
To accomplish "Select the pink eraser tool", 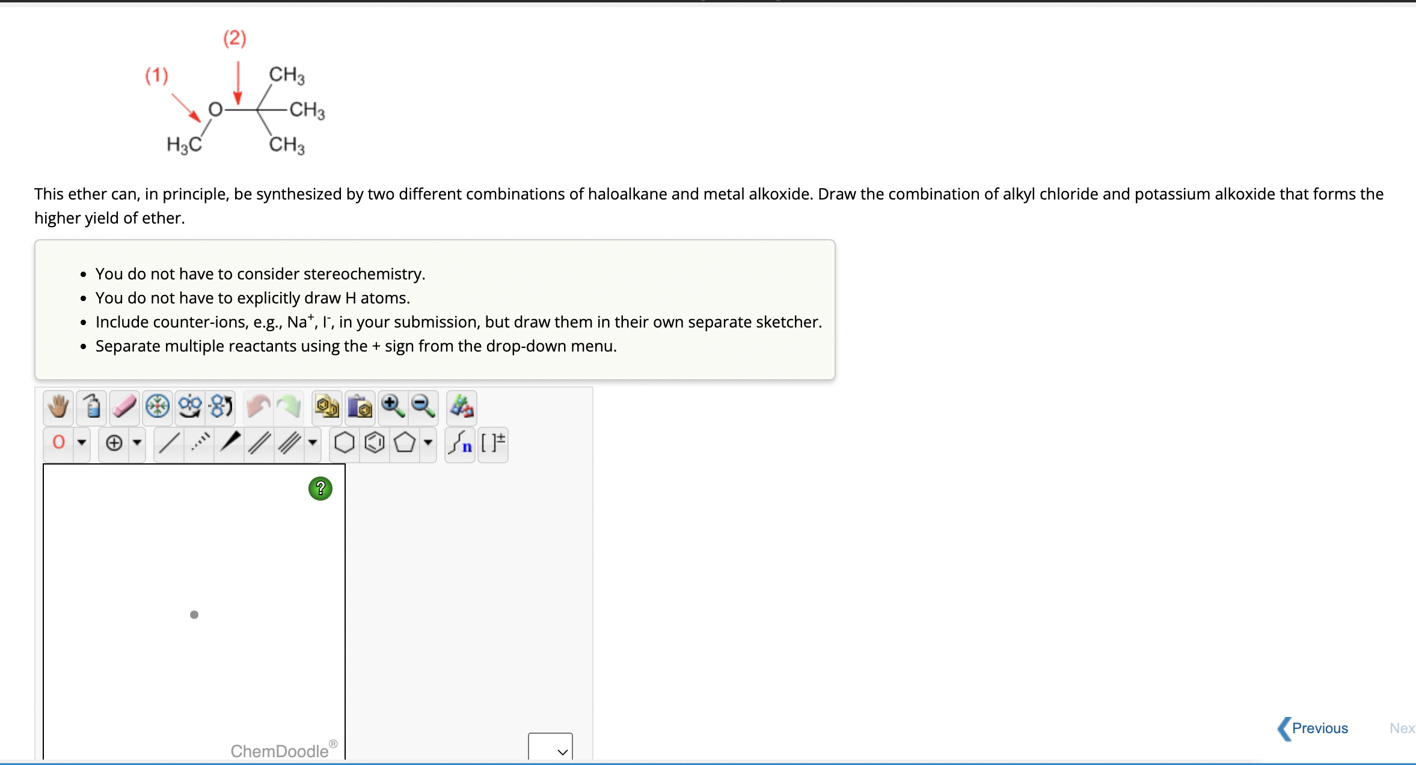I will pos(124,407).
